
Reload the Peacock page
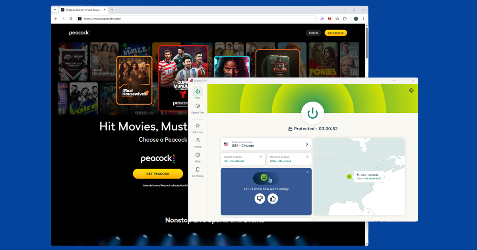71,19
